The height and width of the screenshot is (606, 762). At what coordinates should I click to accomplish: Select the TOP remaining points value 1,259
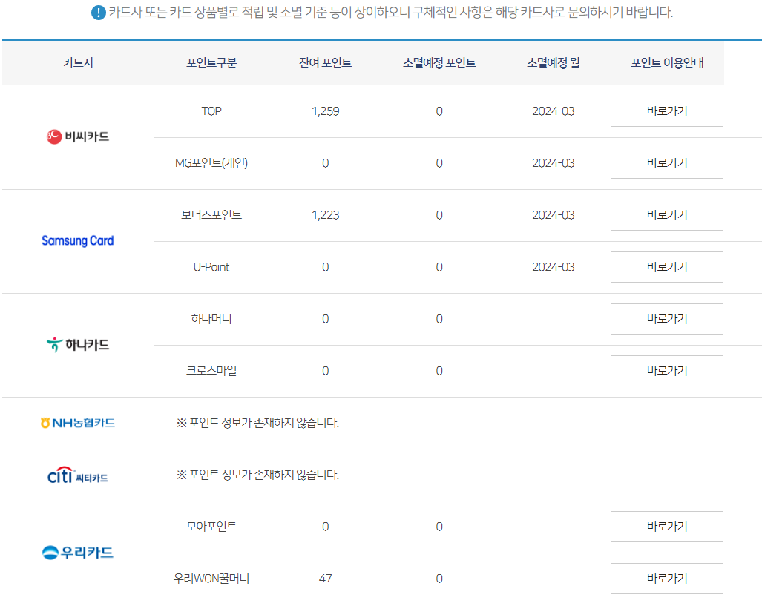(324, 111)
